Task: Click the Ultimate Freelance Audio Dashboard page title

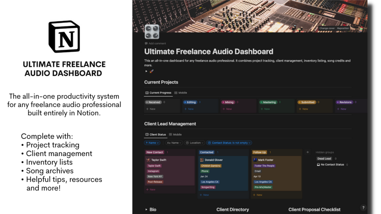Action: click(209, 52)
